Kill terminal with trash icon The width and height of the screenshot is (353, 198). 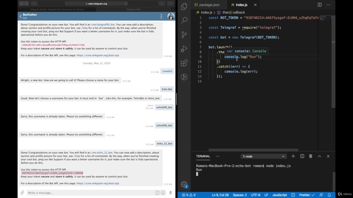click(x=311, y=156)
